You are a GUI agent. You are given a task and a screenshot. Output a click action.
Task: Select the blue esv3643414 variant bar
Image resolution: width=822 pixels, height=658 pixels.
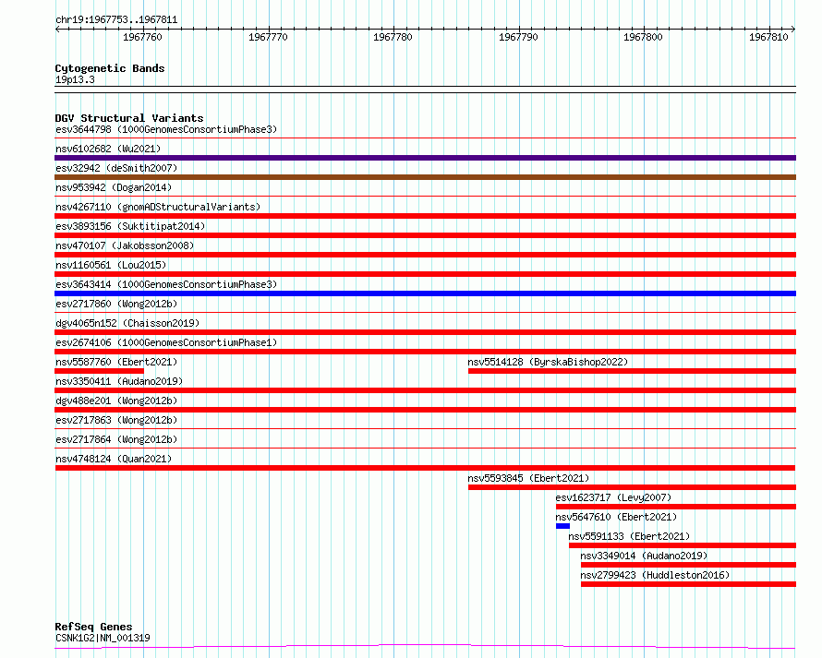click(425, 293)
